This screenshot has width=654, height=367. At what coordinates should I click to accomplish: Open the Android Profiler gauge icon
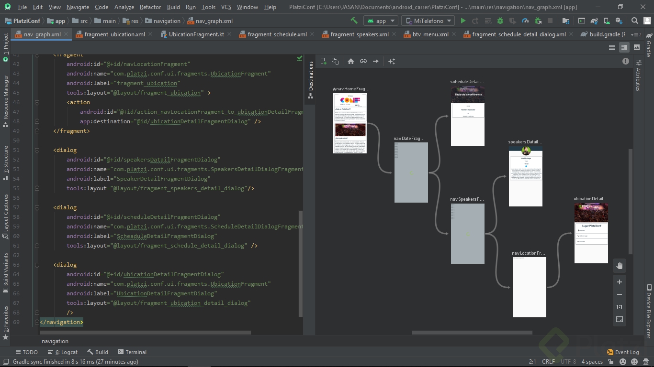pos(525,21)
